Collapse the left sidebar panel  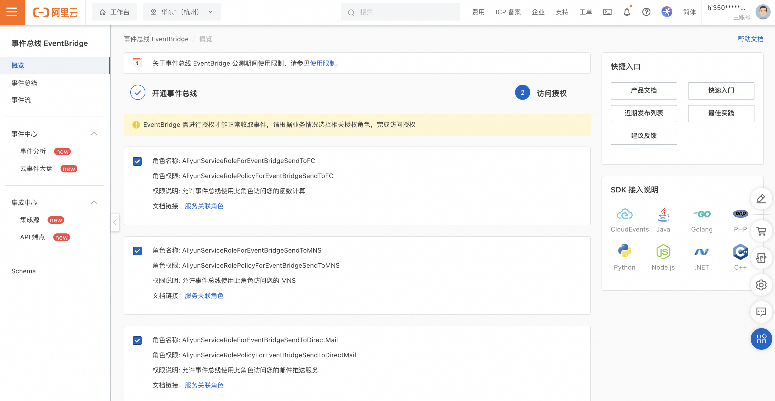pos(115,222)
